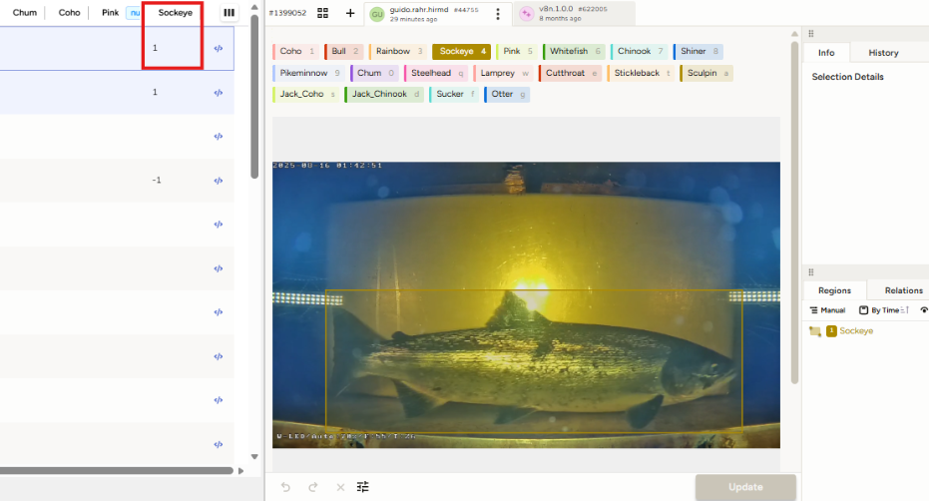Sort by Chum column header
Screen dimensions: 938x501
pos(25,13)
